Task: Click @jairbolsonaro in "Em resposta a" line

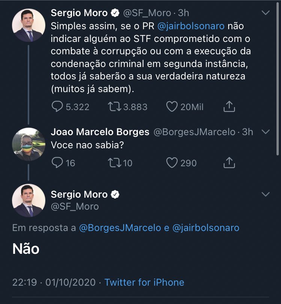Action: pos(206,228)
